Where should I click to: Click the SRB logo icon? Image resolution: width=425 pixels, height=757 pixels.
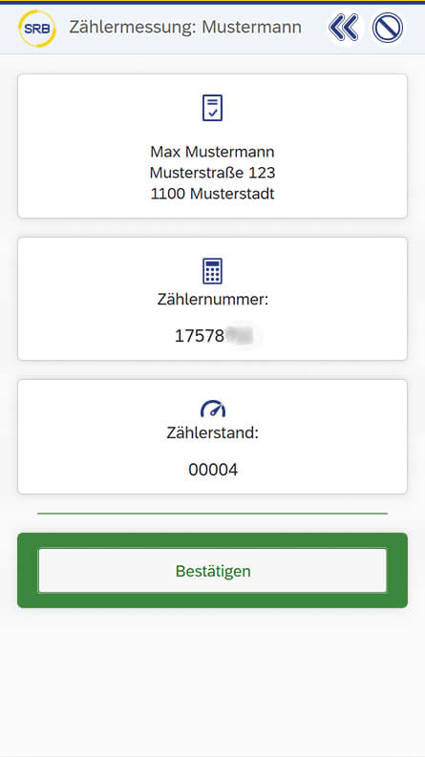(37, 29)
